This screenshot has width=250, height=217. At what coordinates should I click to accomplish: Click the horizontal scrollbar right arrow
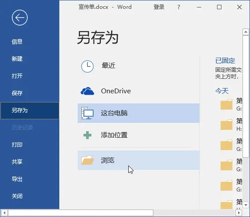(x=239, y=213)
